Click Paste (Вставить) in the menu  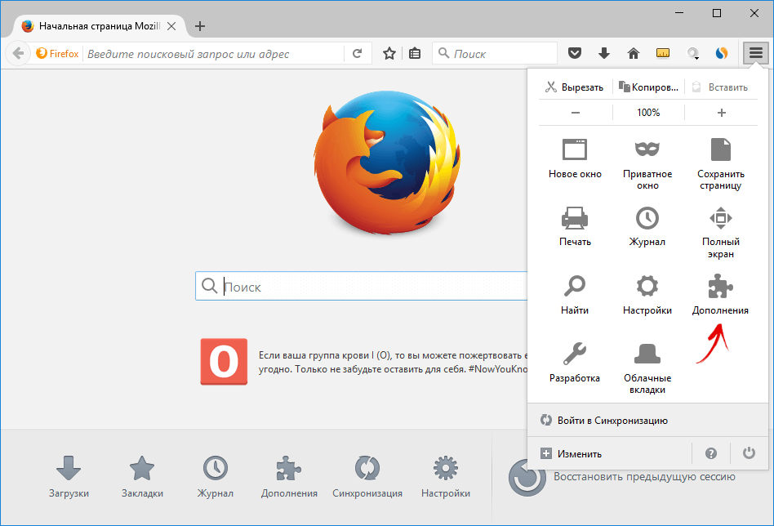(721, 87)
